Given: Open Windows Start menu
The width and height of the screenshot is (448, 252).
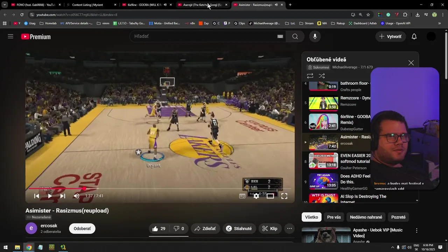Looking at the screenshot, I should click(6, 247).
